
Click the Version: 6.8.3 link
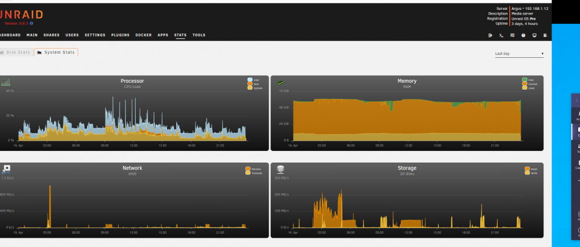point(17,23)
